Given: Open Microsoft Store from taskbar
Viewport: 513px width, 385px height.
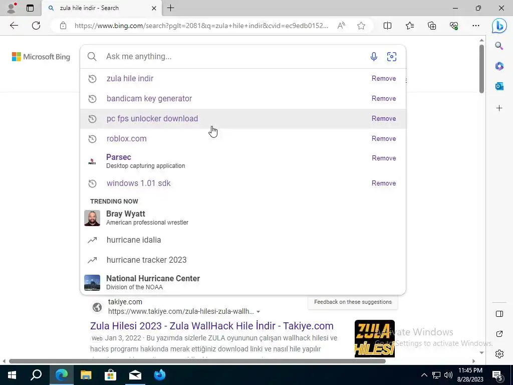Looking at the screenshot, I should coord(111,375).
